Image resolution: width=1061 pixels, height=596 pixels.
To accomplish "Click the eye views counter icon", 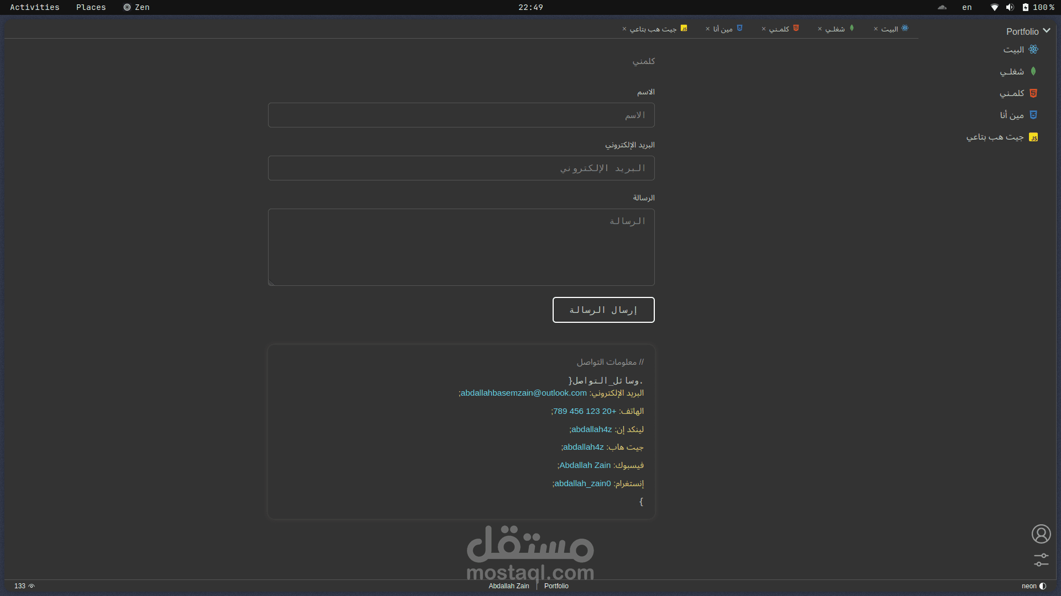I will pyautogui.click(x=31, y=586).
